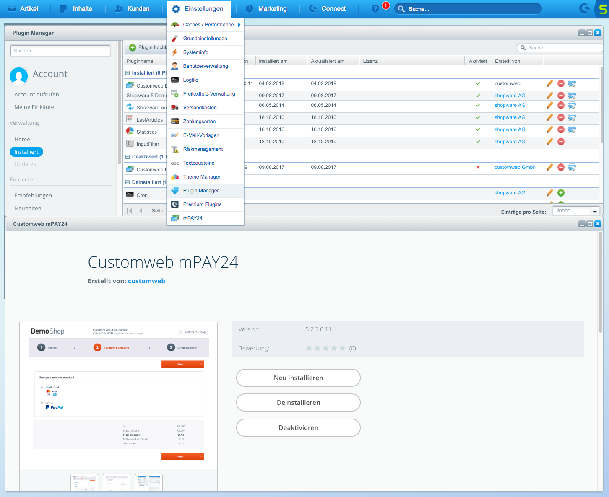Open customweb author link in detail
The image size is (609, 497).
tap(146, 281)
